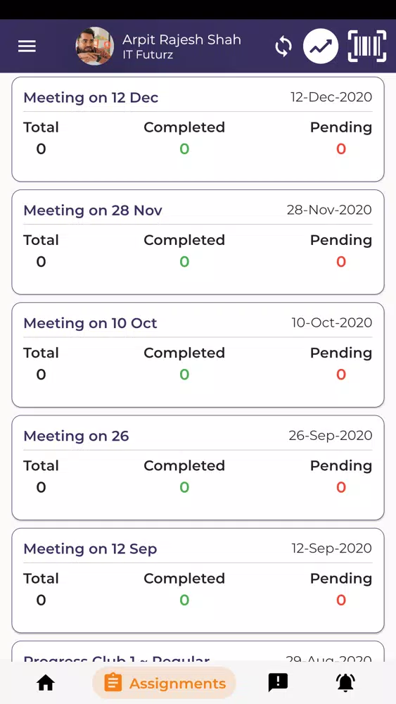Open notifications bell icon
Viewport: 396px width, 704px height.
345,683
